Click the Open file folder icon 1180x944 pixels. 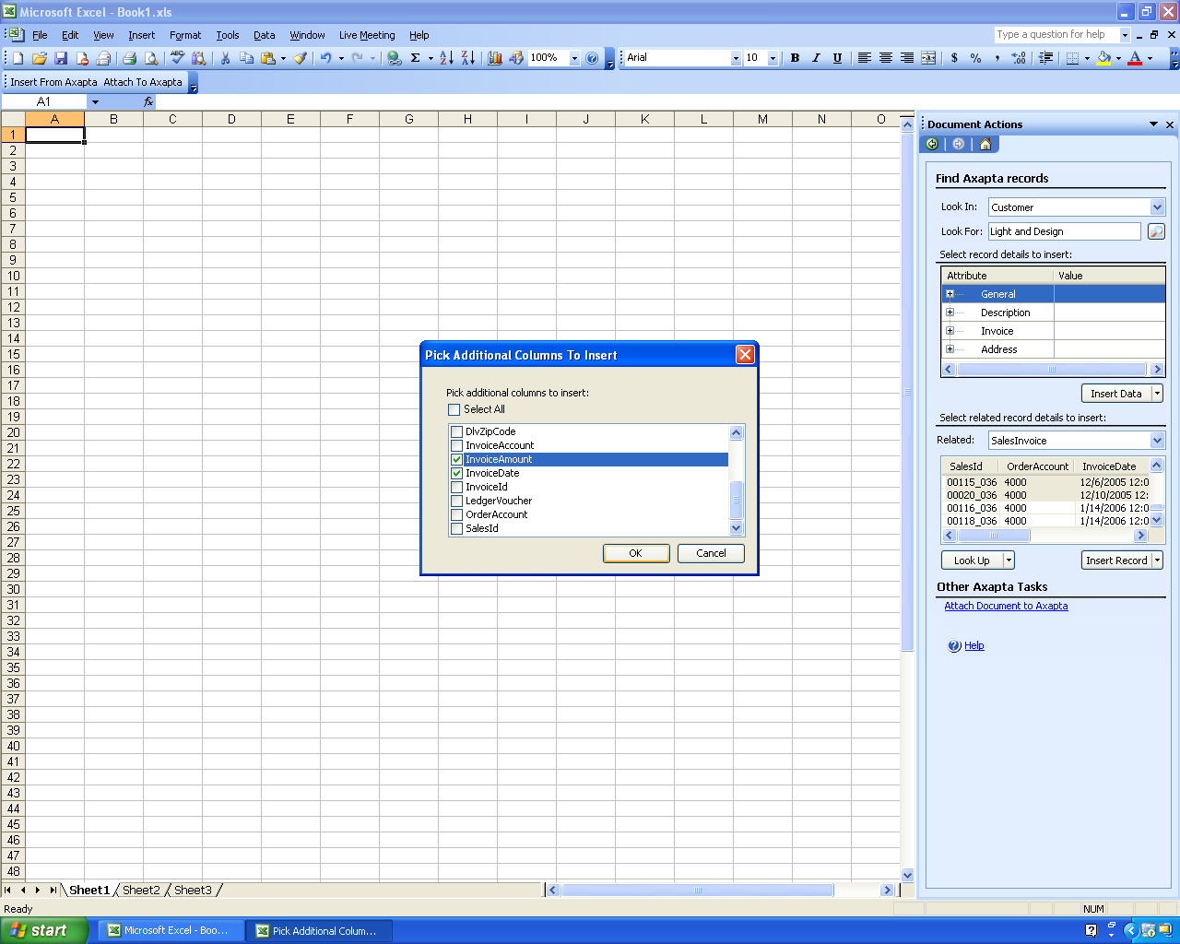coord(39,58)
